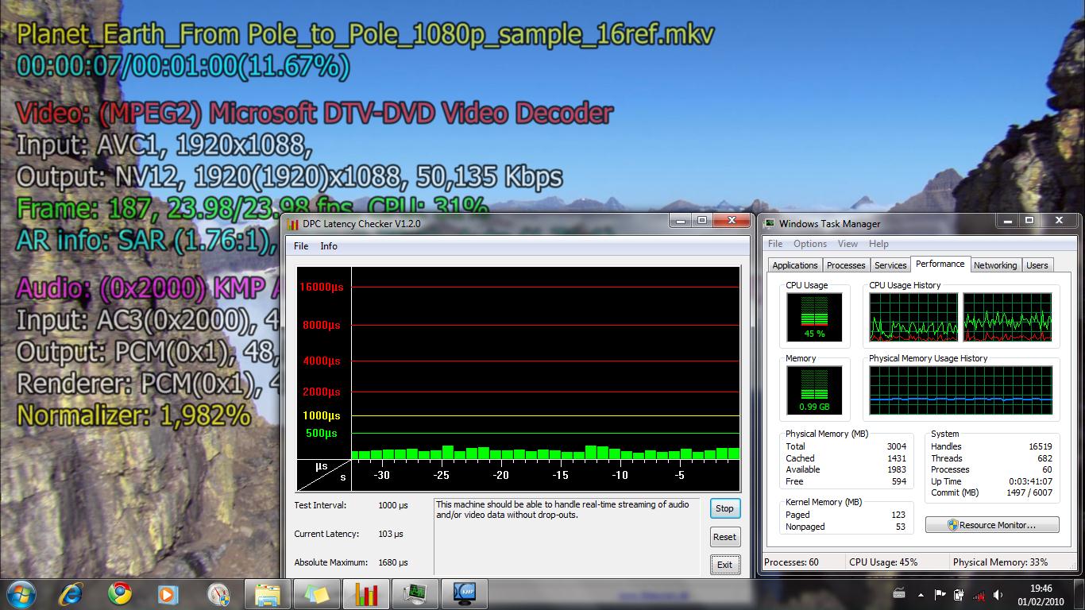Click the "16000µs" graph axis label

click(321, 288)
